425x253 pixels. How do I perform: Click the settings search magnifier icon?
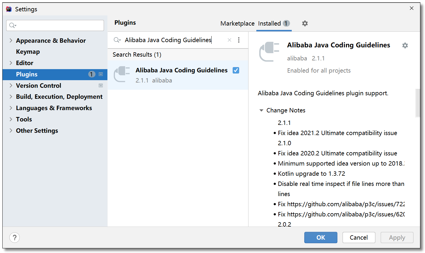[x=12, y=26]
